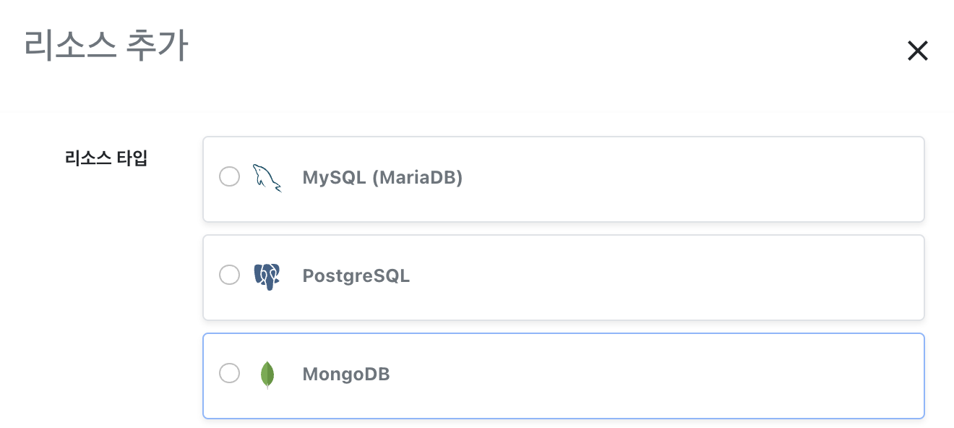Image resolution: width=954 pixels, height=428 pixels.
Task: Click empty space inside PostgreSQL option card
Action: 687,277
